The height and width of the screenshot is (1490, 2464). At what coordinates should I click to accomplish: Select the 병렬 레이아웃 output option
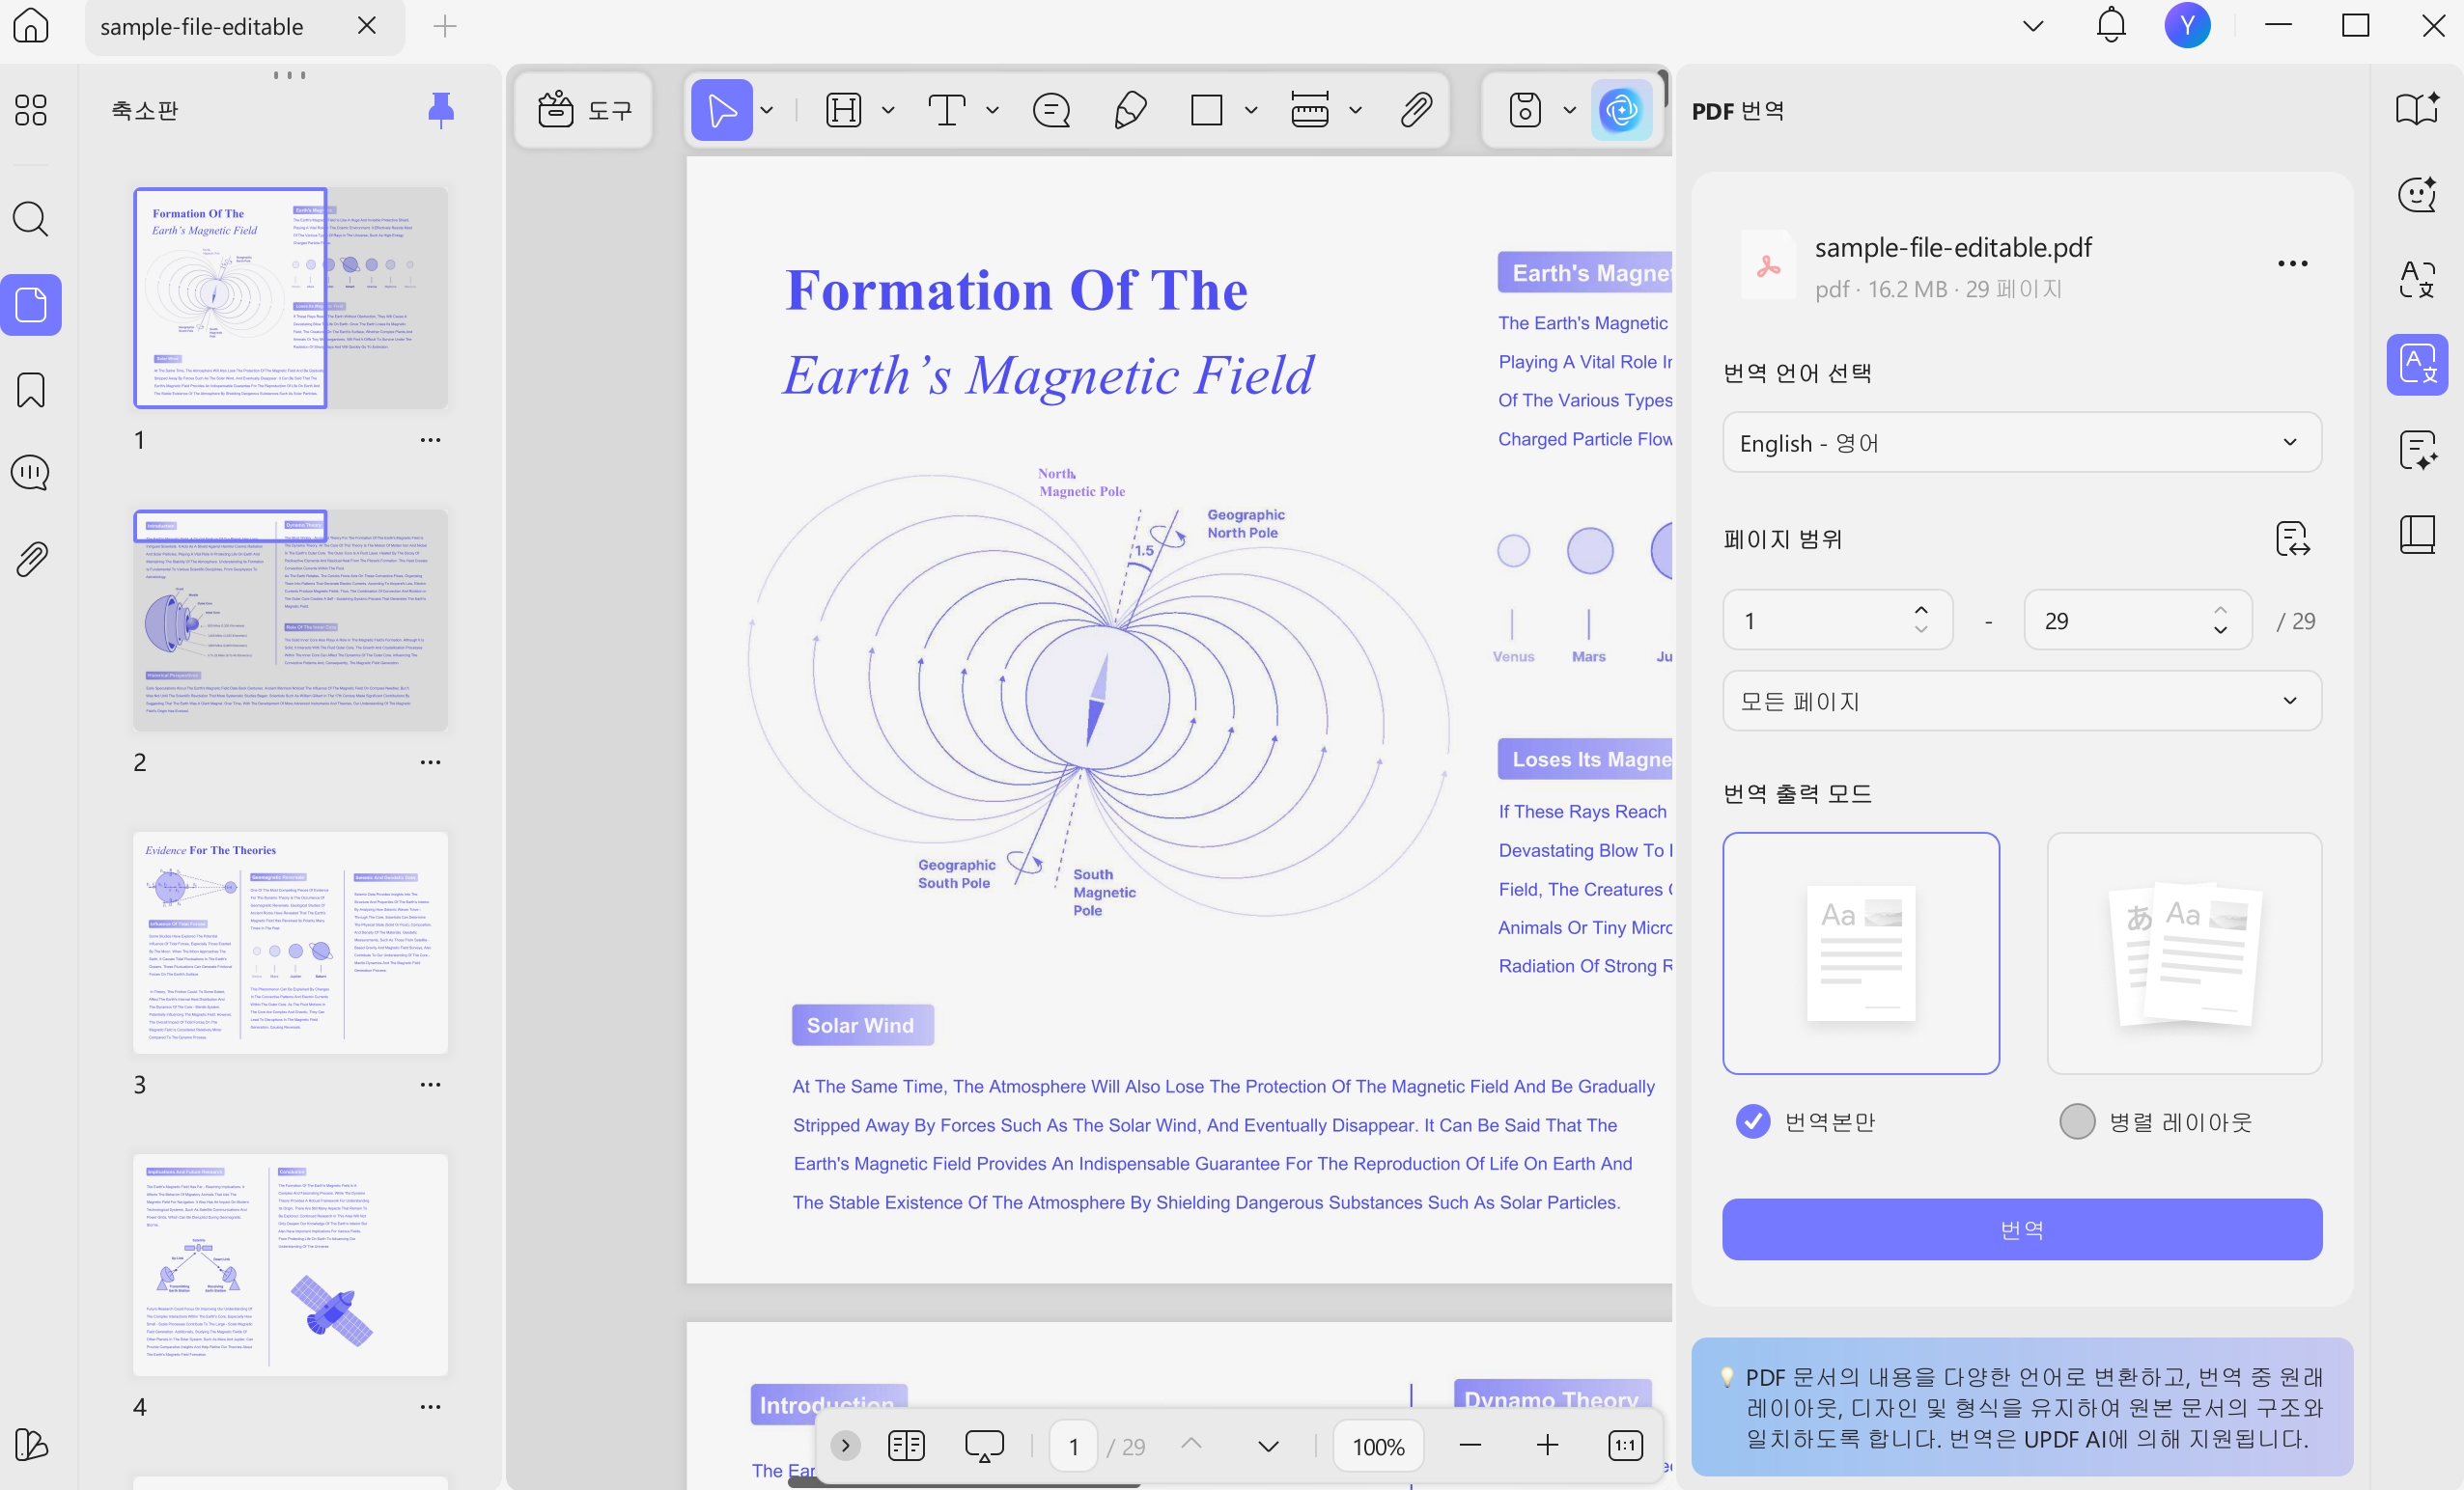click(x=2155, y=1121)
